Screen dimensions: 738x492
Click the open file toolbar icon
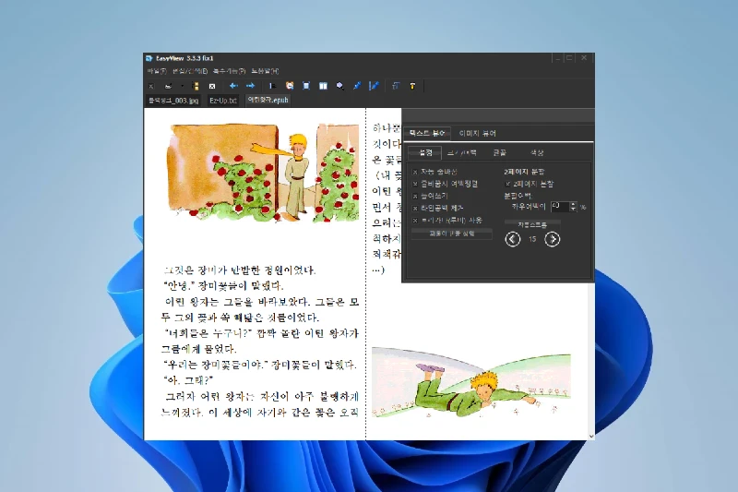coord(168,86)
